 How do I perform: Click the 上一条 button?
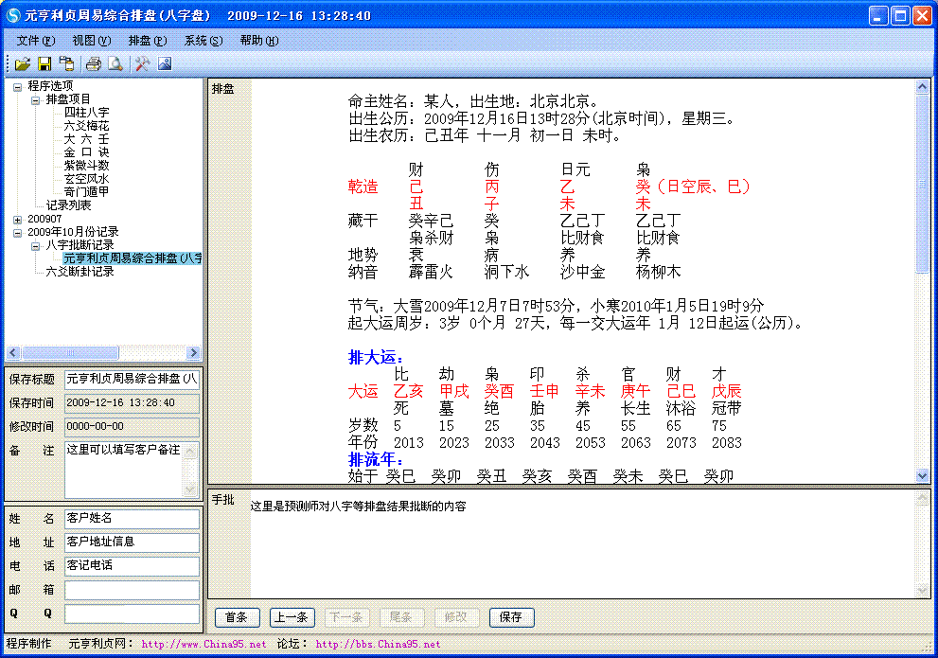[292, 617]
